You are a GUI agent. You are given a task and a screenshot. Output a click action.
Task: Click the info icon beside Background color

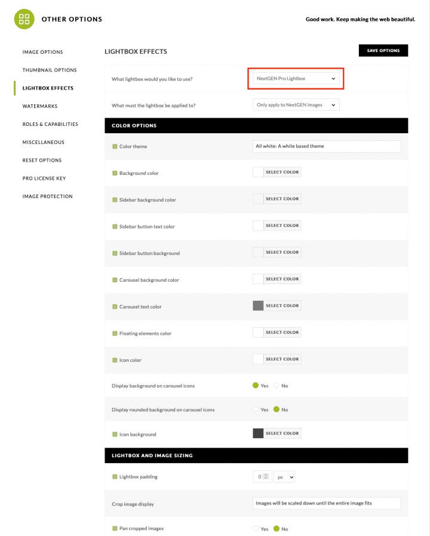[x=115, y=173]
